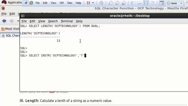Viewport: 188px width, 106px height.
Task: Click the LENGTH('OCPTECHNOLOGY') column header
Action: tap(40, 33)
